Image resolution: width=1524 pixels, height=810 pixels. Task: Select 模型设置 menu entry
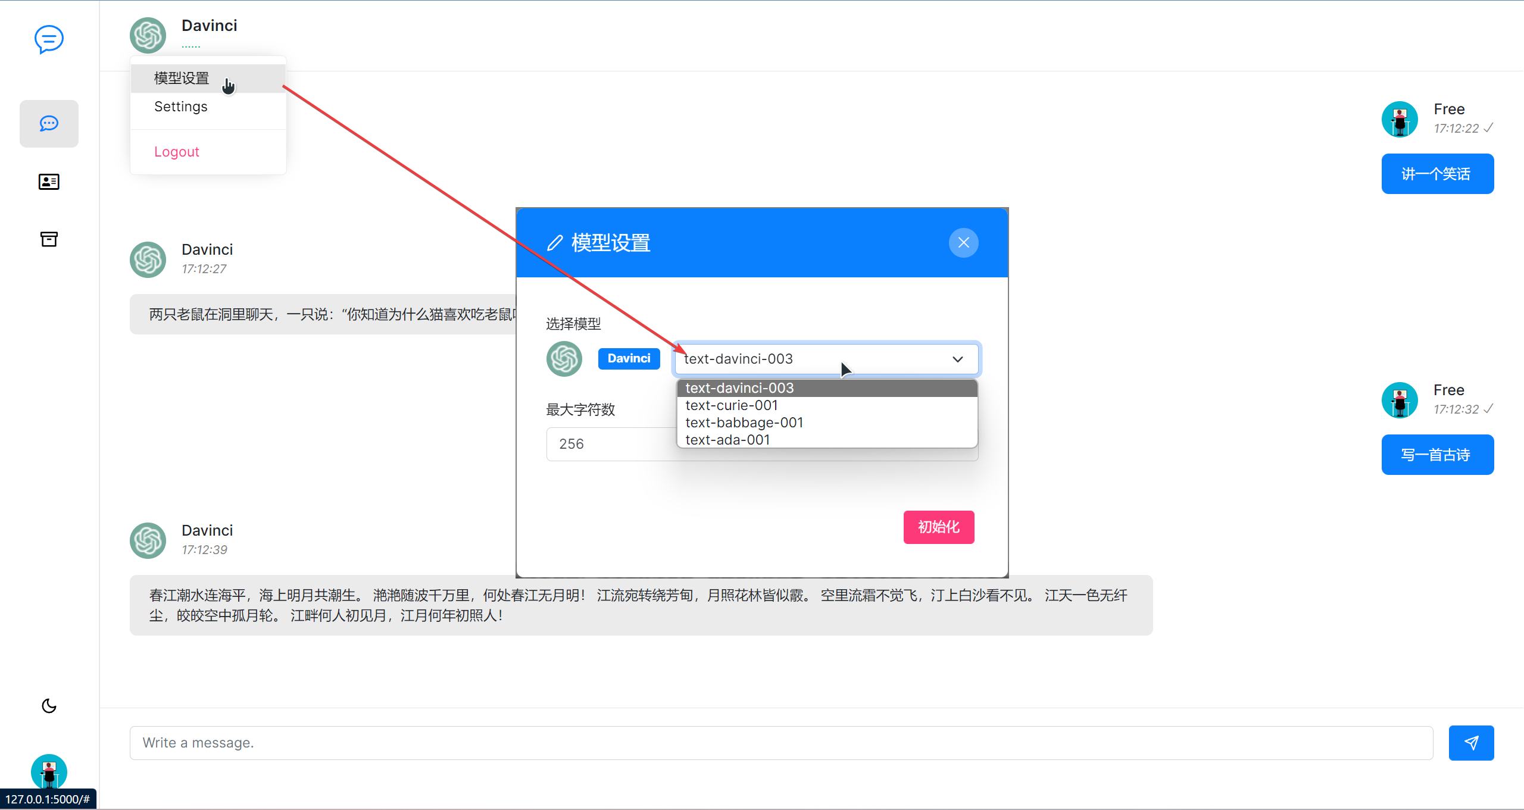pos(182,78)
